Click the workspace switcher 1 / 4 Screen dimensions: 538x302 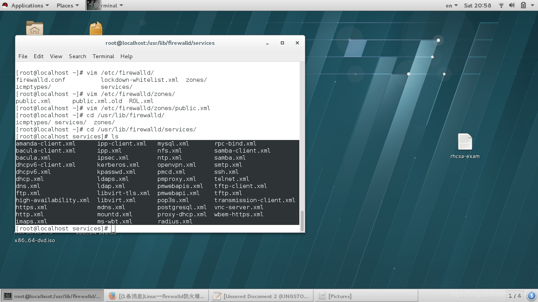tap(514, 296)
